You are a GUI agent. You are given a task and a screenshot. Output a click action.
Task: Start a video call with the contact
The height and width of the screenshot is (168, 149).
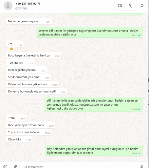[x=120, y=6]
